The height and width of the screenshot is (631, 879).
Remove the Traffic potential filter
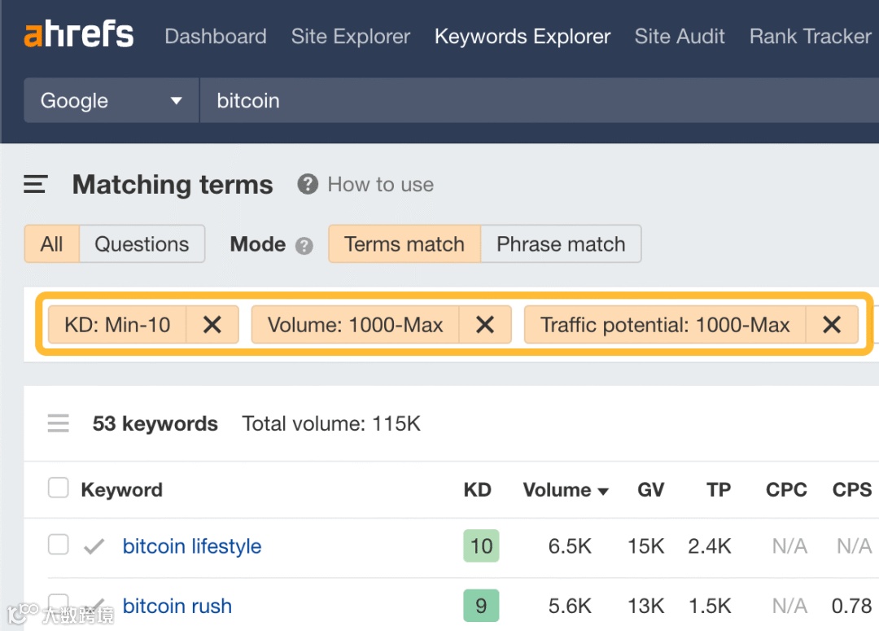pyautogui.click(x=832, y=325)
